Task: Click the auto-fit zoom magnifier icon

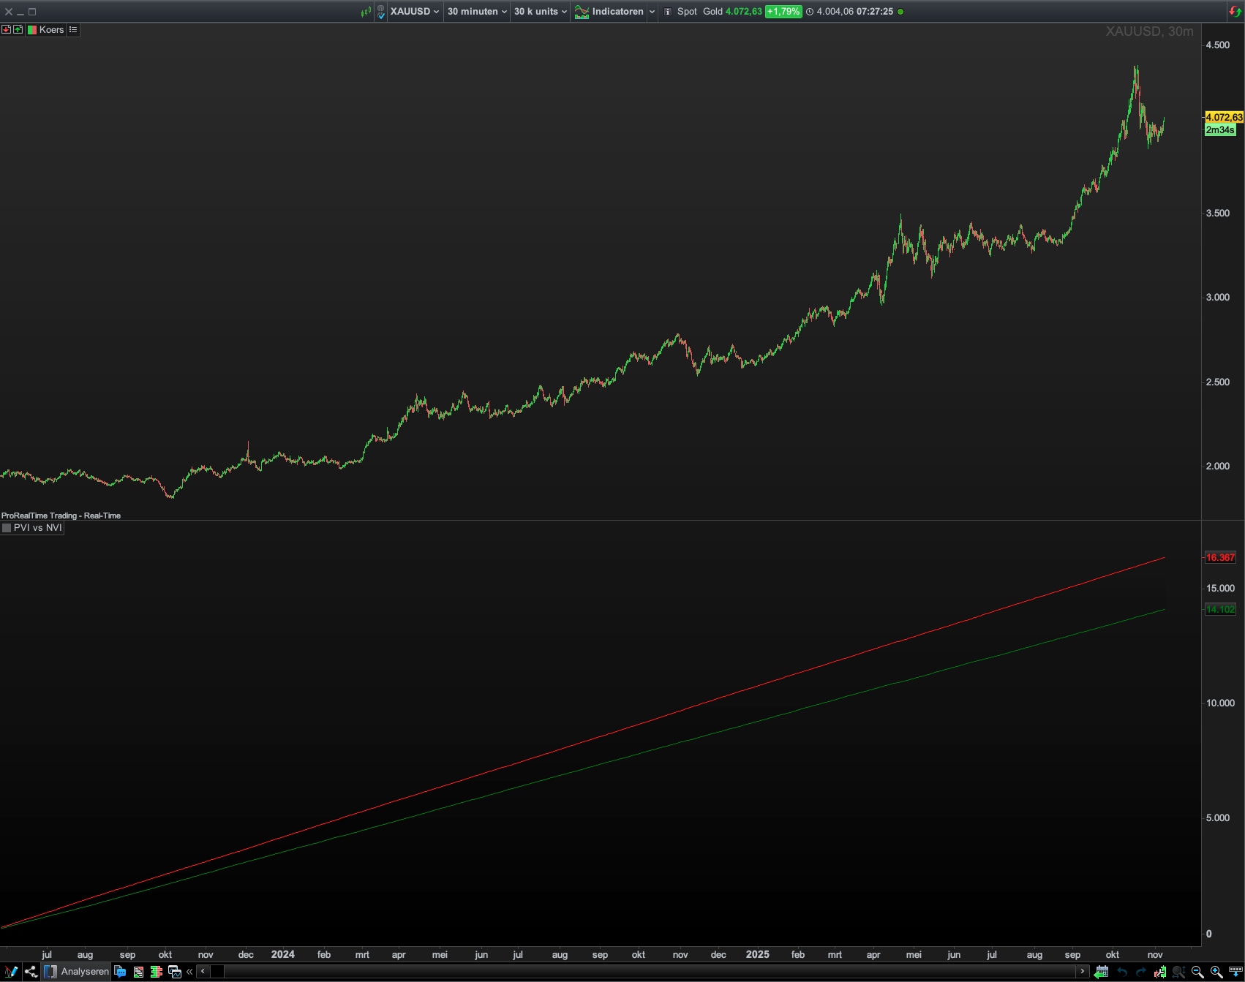Action: tap(1178, 972)
